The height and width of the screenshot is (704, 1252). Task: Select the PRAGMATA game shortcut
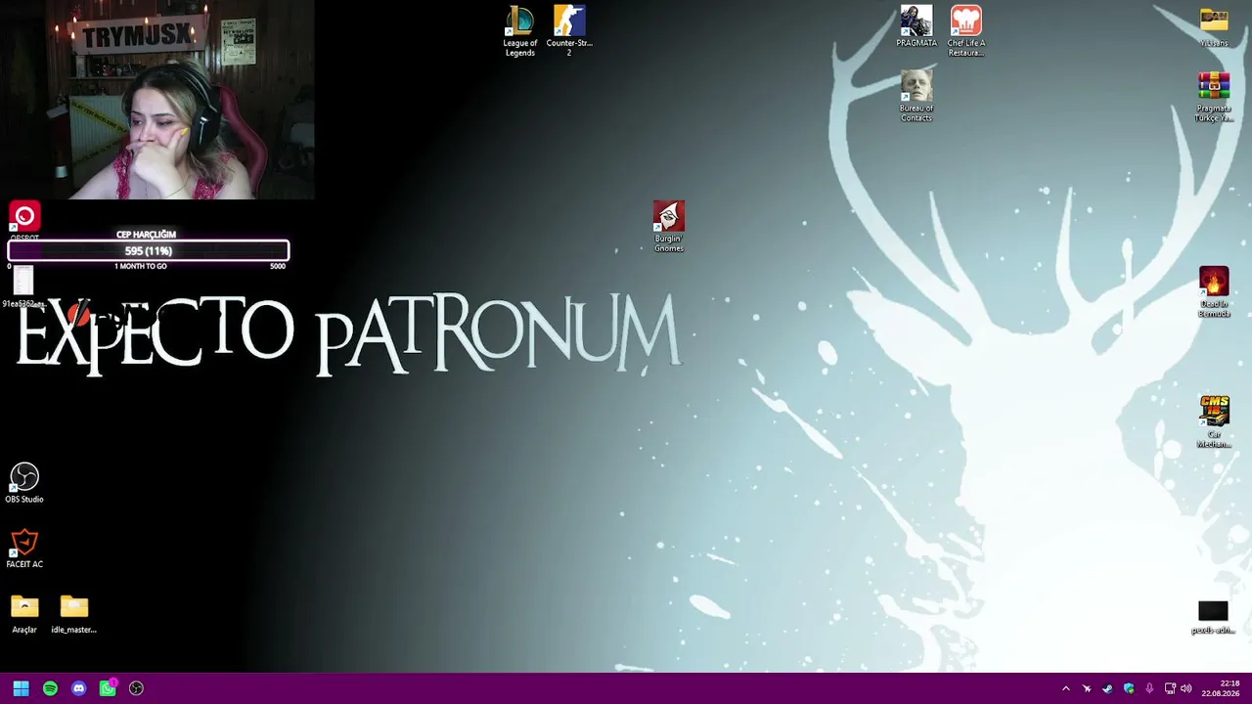pyautogui.click(x=917, y=26)
